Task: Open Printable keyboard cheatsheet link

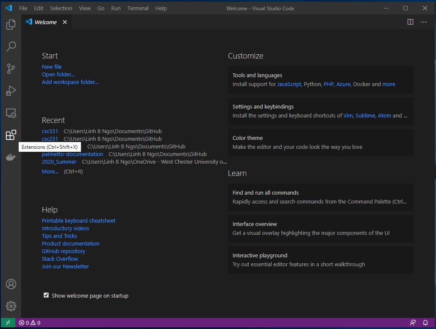Action: point(78,221)
